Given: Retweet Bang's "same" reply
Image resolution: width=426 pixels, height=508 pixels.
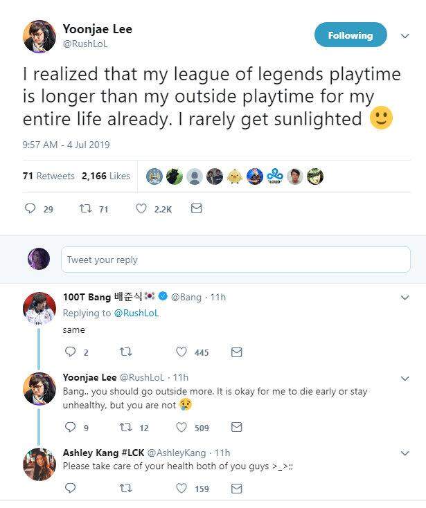Looking at the screenshot, I should 125,352.
